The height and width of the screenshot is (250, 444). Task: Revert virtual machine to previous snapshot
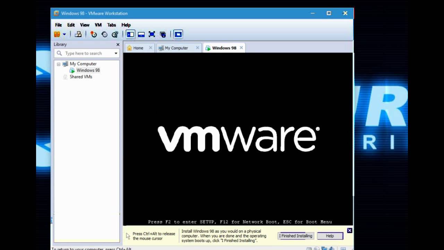click(x=104, y=34)
